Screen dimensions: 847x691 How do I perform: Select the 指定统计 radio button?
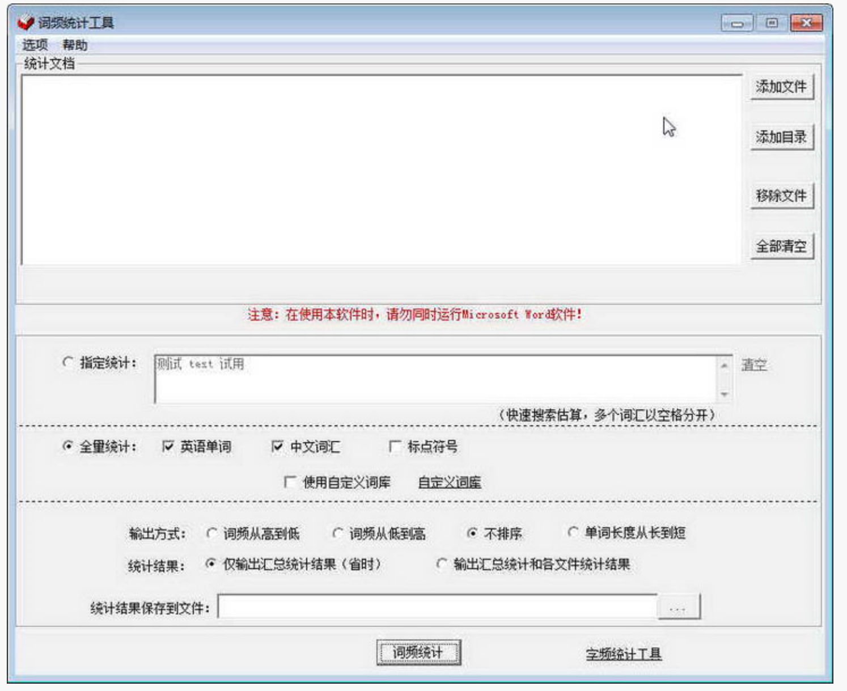click(67, 362)
